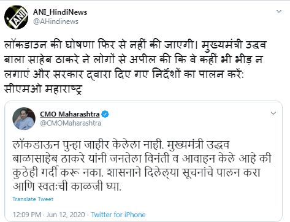Click the blue verified badge
Image resolution: width=290 pixels, height=222 pixels.
105,114
